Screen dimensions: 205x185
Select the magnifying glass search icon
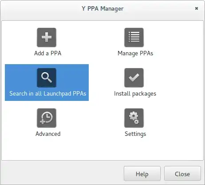click(47, 78)
